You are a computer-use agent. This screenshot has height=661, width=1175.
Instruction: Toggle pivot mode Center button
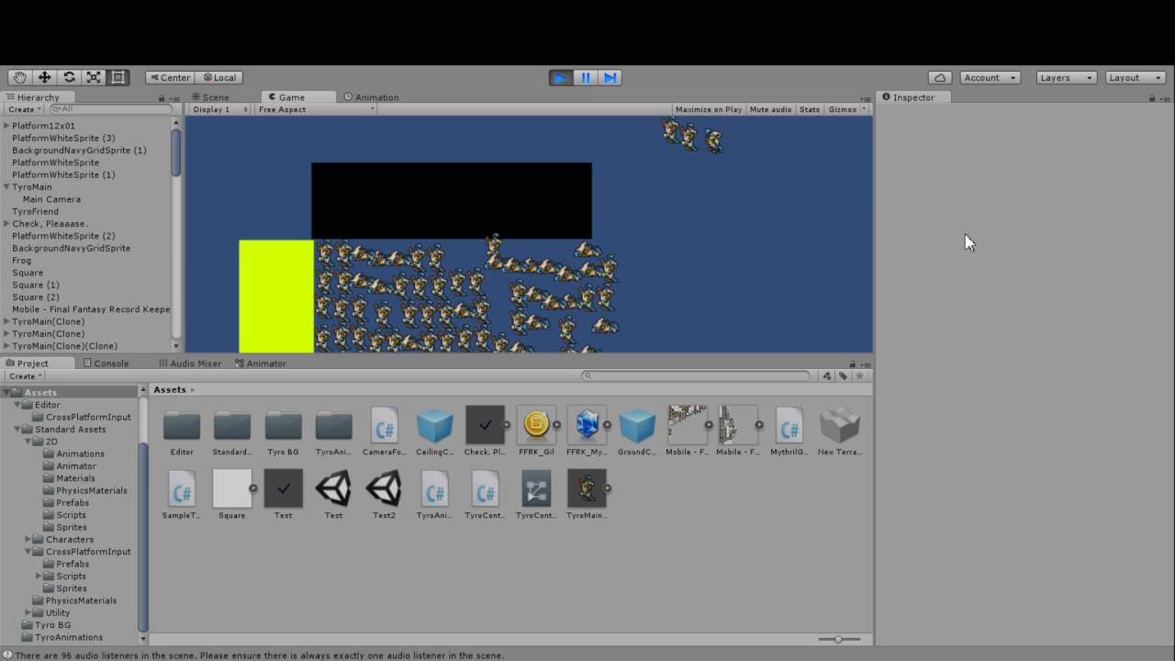169,78
